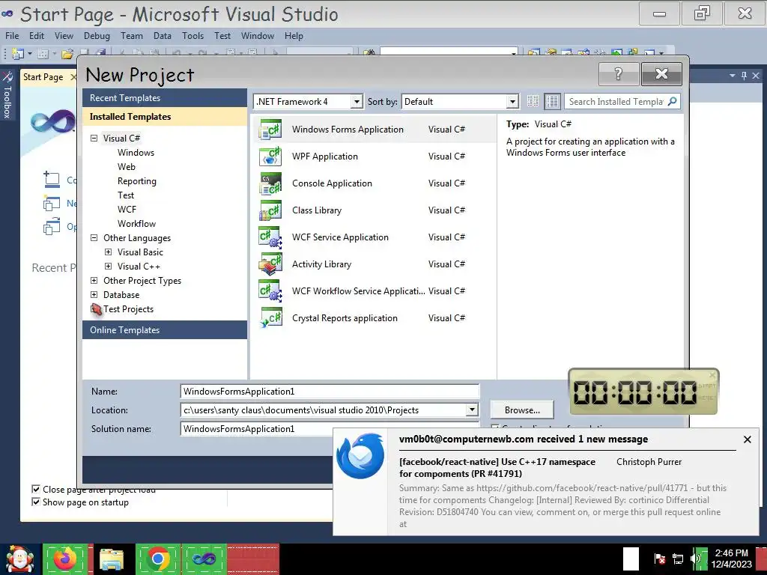Screen dimensions: 767x575
Task: Click the Open File toolbar icon
Action: click(67, 53)
